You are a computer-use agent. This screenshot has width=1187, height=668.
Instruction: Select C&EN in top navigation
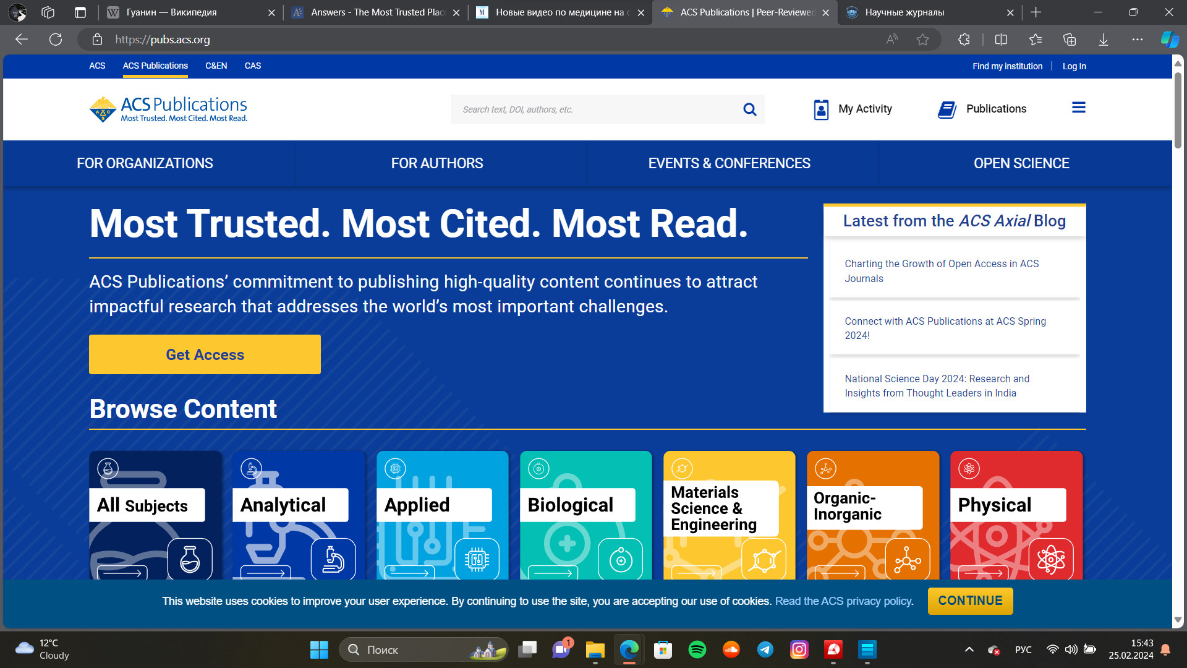tap(216, 66)
